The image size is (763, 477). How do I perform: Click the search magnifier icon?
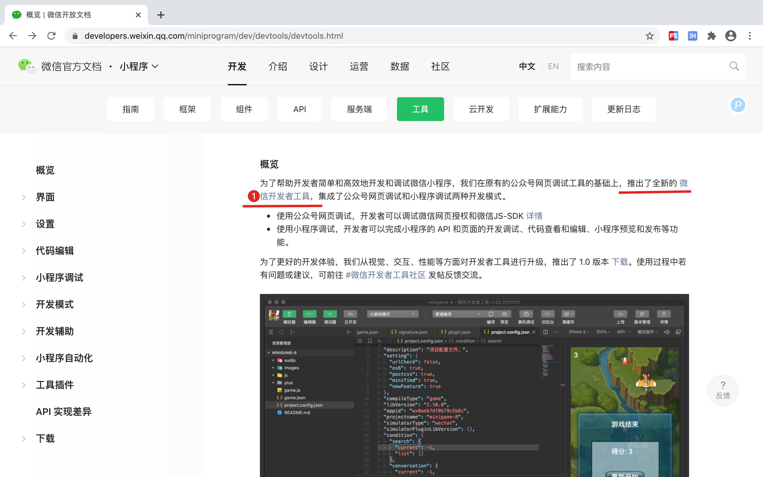point(734,66)
